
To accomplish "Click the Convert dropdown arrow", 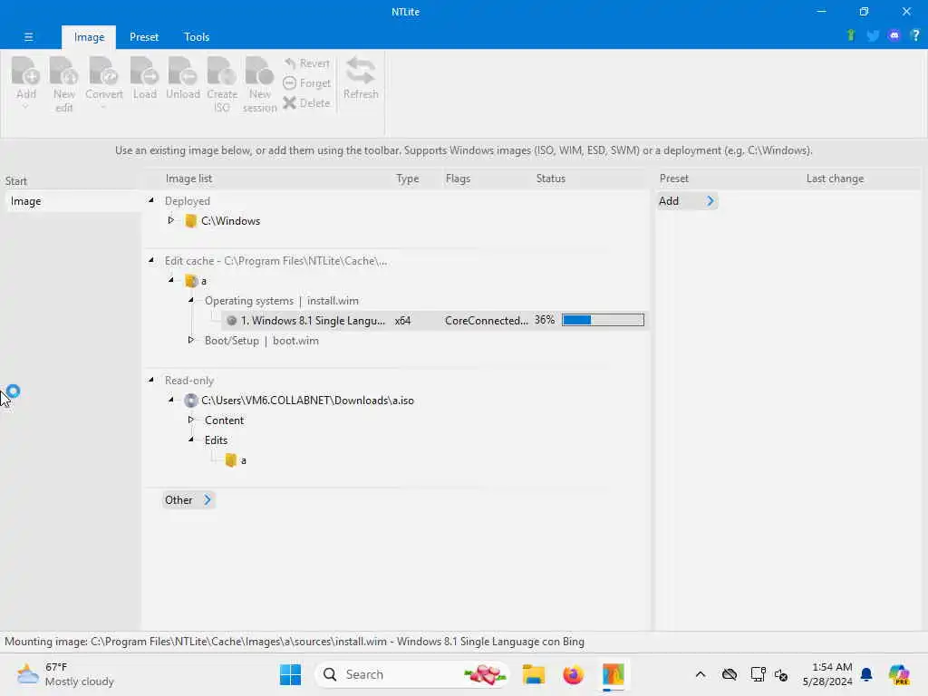I will pyautogui.click(x=103, y=107).
